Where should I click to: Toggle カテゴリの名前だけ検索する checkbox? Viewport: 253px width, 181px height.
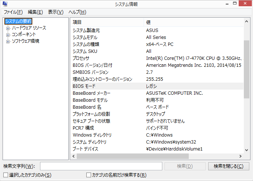click(x=88, y=175)
